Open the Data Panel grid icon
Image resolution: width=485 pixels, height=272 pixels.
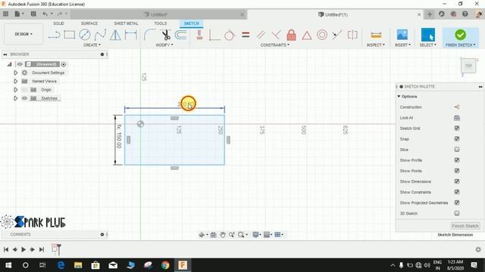(x=5, y=14)
